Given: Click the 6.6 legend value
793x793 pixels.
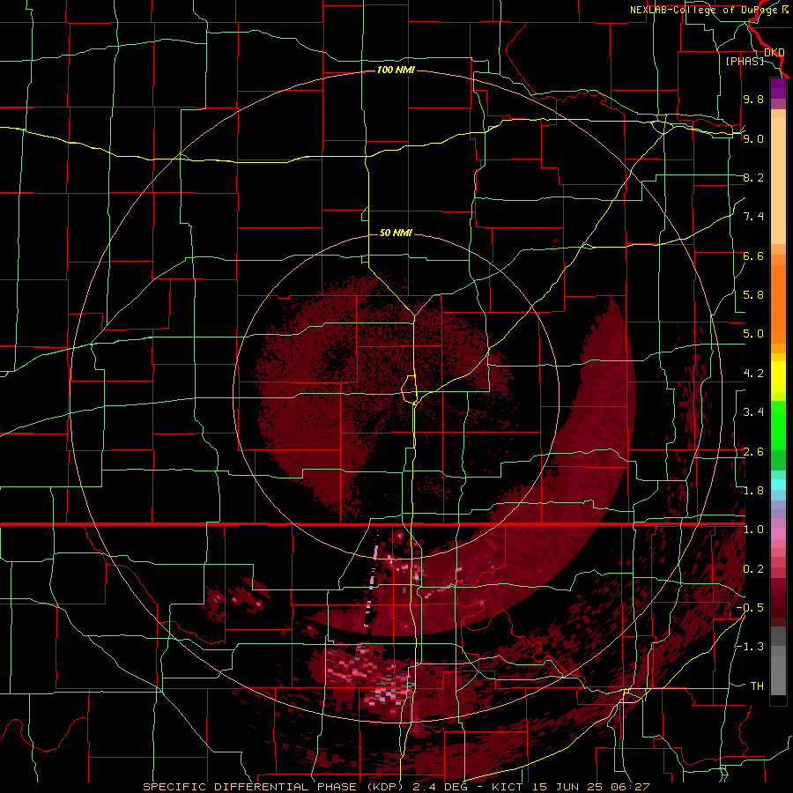Looking at the screenshot, I should [753, 256].
